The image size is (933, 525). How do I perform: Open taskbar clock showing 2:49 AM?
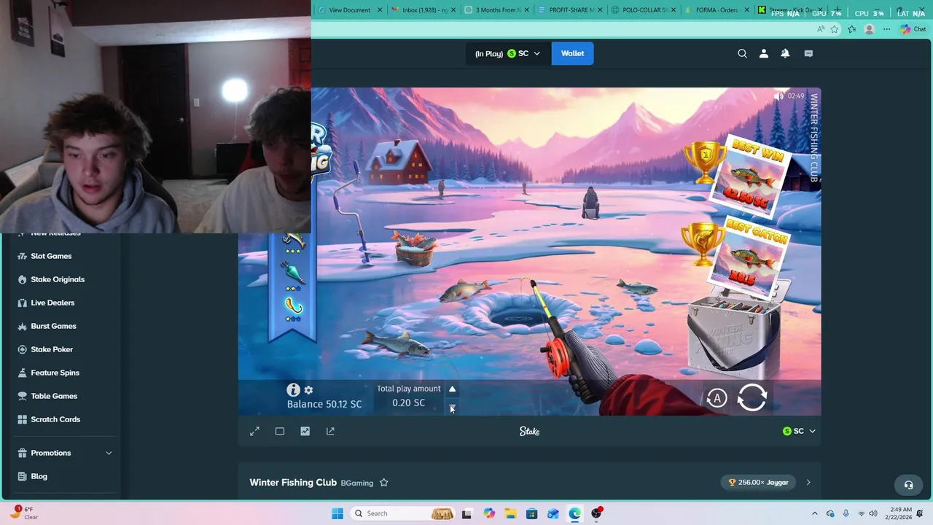(x=898, y=513)
